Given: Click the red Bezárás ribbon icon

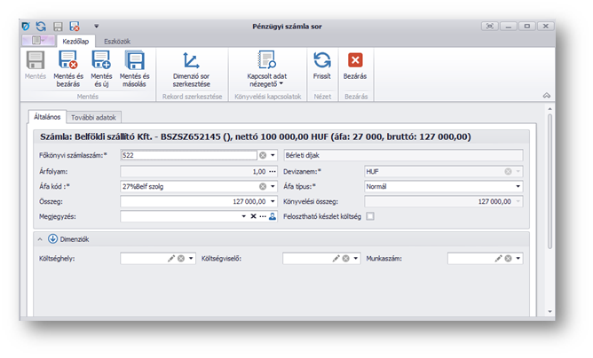Looking at the screenshot, I should [x=355, y=61].
